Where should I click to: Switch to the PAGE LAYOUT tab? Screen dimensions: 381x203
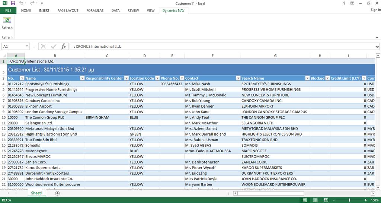point(68,10)
